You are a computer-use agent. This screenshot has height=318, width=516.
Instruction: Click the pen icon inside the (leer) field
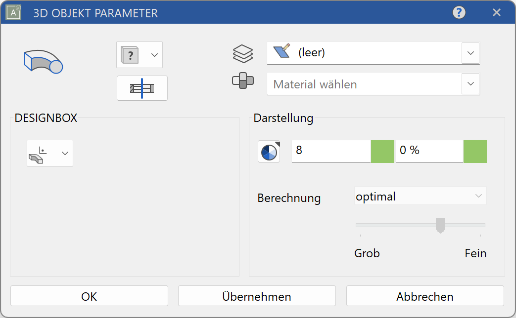pyautogui.click(x=280, y=52)
